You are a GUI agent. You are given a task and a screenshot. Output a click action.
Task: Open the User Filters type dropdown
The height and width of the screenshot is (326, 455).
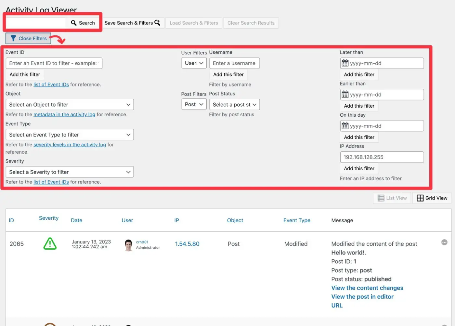194,63
